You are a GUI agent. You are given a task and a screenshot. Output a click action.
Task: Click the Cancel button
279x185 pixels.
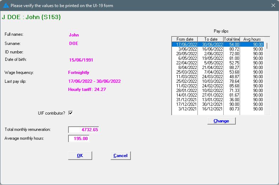(121, 156)
